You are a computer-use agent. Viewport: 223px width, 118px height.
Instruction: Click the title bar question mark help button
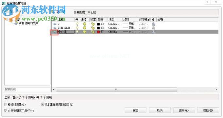tap(207, 2)
